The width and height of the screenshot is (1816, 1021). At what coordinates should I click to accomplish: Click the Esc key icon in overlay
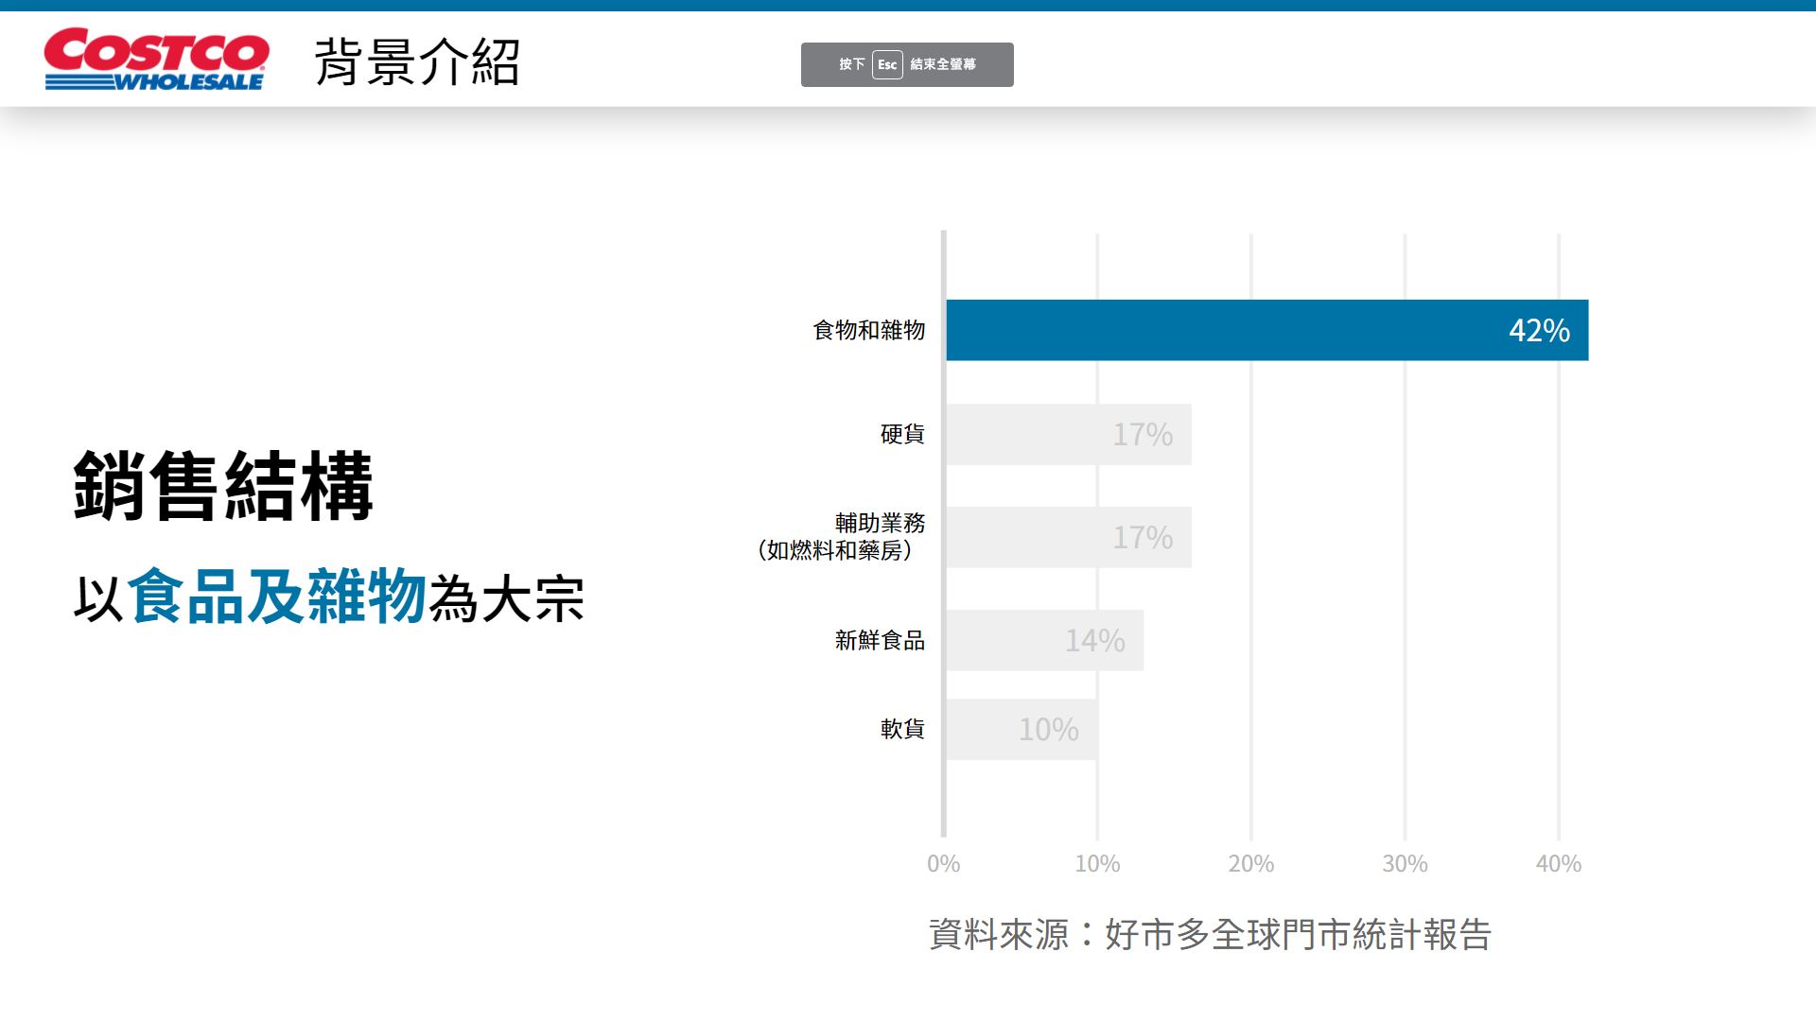tap(887, 64)
